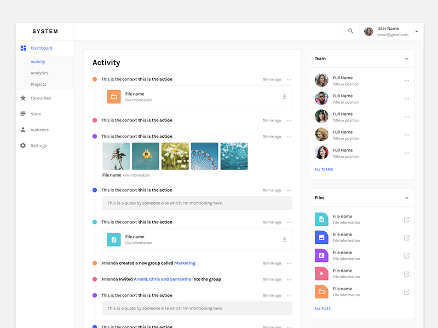Open options for fourth team member

[407, 135]
